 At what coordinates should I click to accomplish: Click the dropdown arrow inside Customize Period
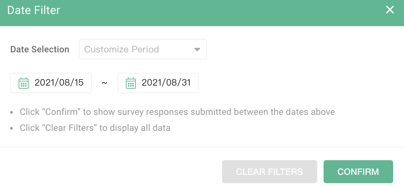(x=198, y=49)
